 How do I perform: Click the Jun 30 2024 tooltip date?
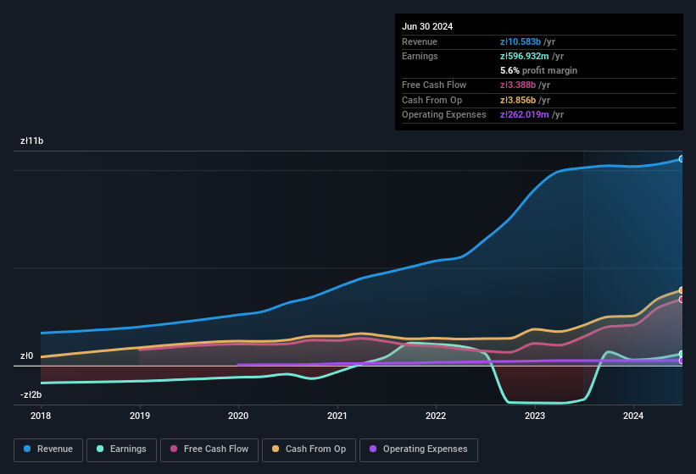(427, 26)
